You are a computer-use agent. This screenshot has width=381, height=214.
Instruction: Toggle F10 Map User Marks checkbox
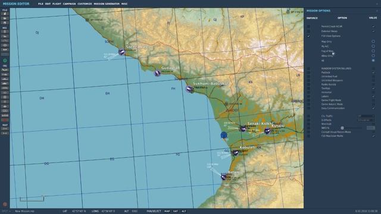pyautogui.click(x=373, y=136)
